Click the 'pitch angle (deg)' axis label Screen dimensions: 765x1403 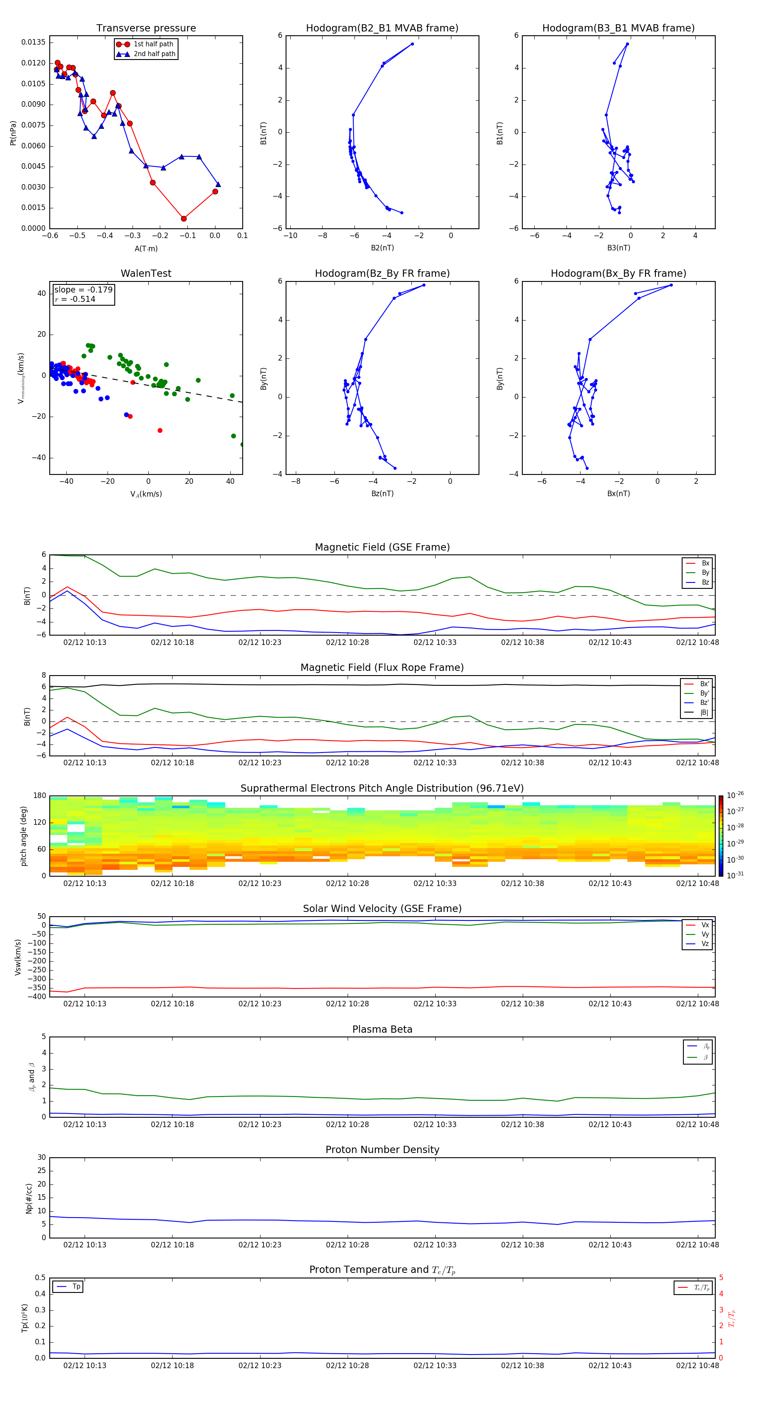[23, 836]
